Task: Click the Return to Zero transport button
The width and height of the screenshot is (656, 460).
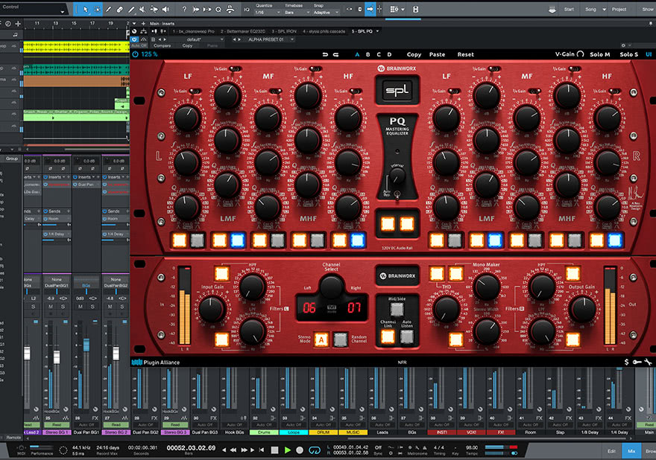Action: (262, 450)
